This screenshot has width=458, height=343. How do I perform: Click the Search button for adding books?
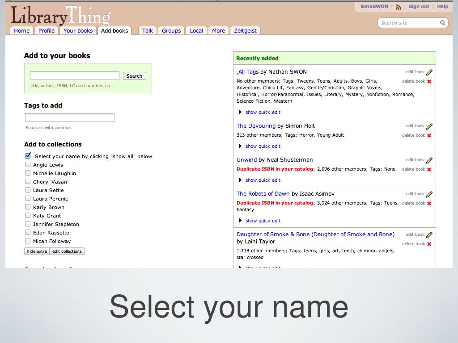134,76
